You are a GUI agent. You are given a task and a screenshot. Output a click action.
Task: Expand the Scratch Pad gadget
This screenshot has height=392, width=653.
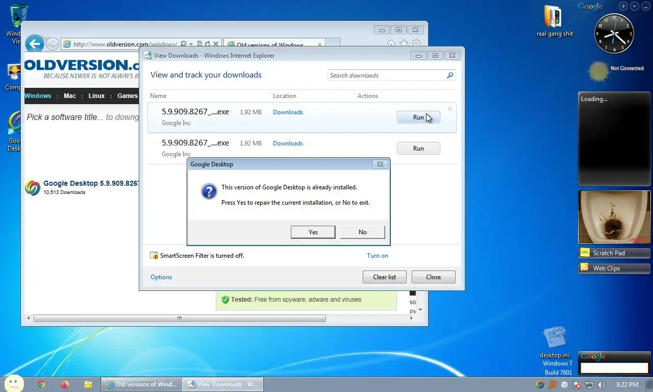[614, 253]
